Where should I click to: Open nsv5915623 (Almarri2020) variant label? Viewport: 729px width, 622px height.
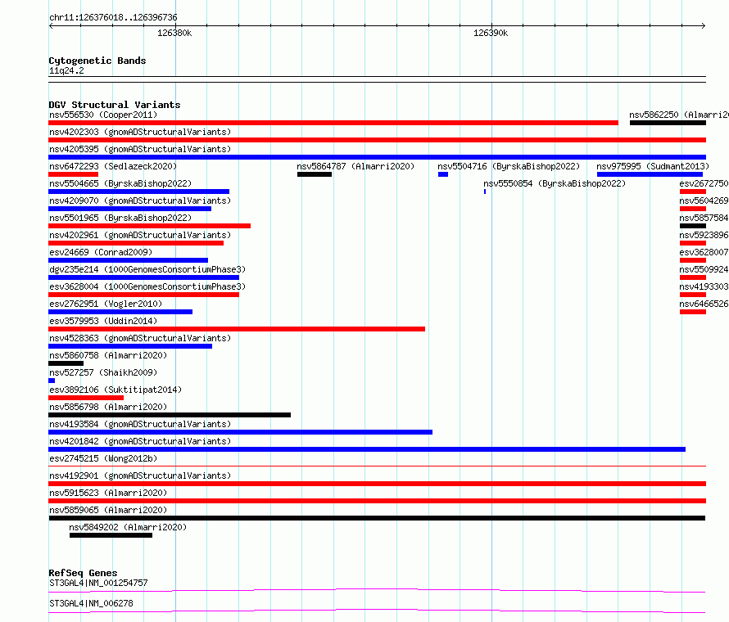108,493
